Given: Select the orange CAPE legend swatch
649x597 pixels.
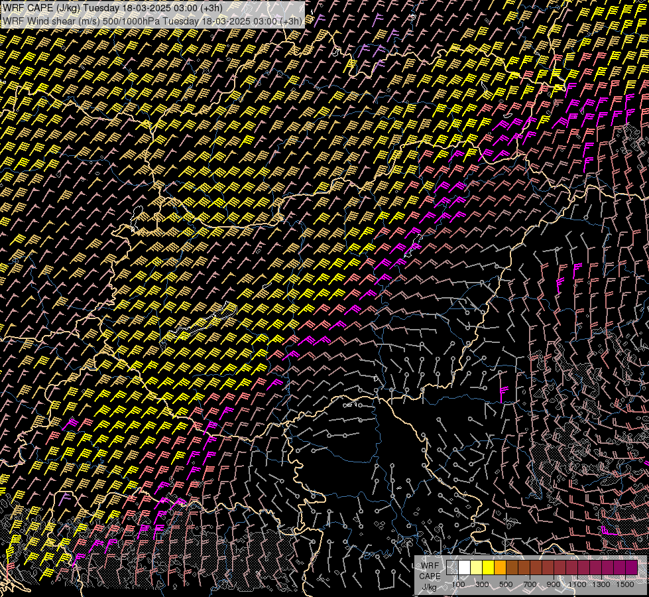Looking at the screenshot, I should pyautogui.click(x=500, y=568).
